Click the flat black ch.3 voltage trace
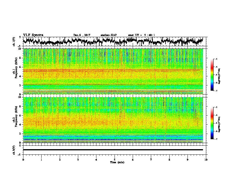Image resolution: width=232 pixels, height=179 pixels. point(113,150)
